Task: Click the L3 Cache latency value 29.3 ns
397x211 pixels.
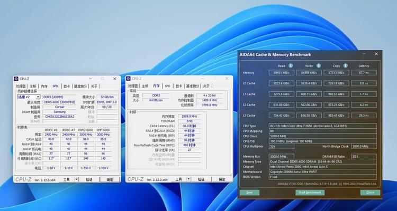Action: coord(364,116)
